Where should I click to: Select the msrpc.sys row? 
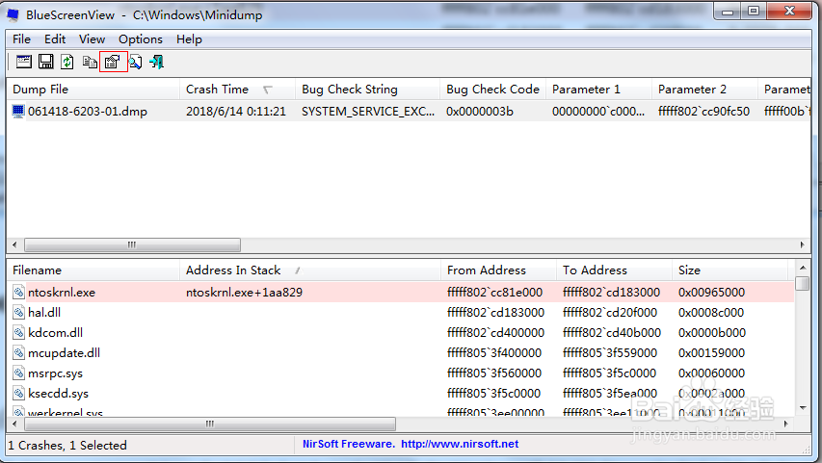tap(401, 373)
